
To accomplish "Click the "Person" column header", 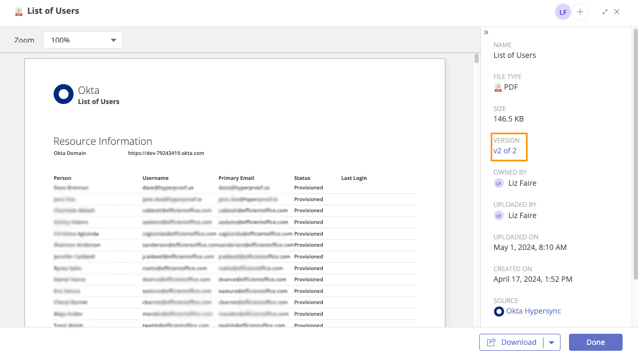I will tap(63, 178).
